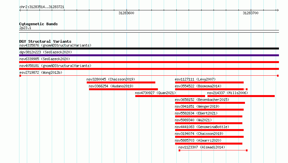This screenshot has height=163, width=288.
Task: Click the esv3658152 (Besenbacher2015) label
Action: tap(202, 100)
